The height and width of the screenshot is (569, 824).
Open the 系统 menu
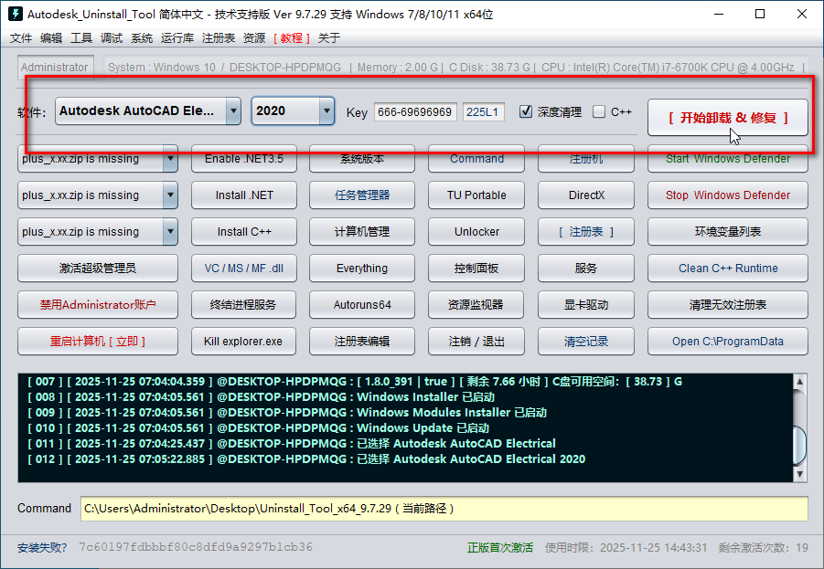142,37
